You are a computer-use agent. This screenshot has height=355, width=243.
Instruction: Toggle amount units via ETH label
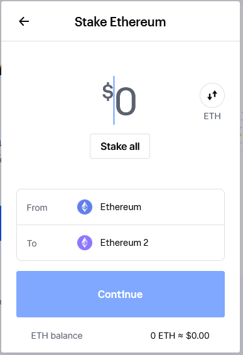(212, 116)
